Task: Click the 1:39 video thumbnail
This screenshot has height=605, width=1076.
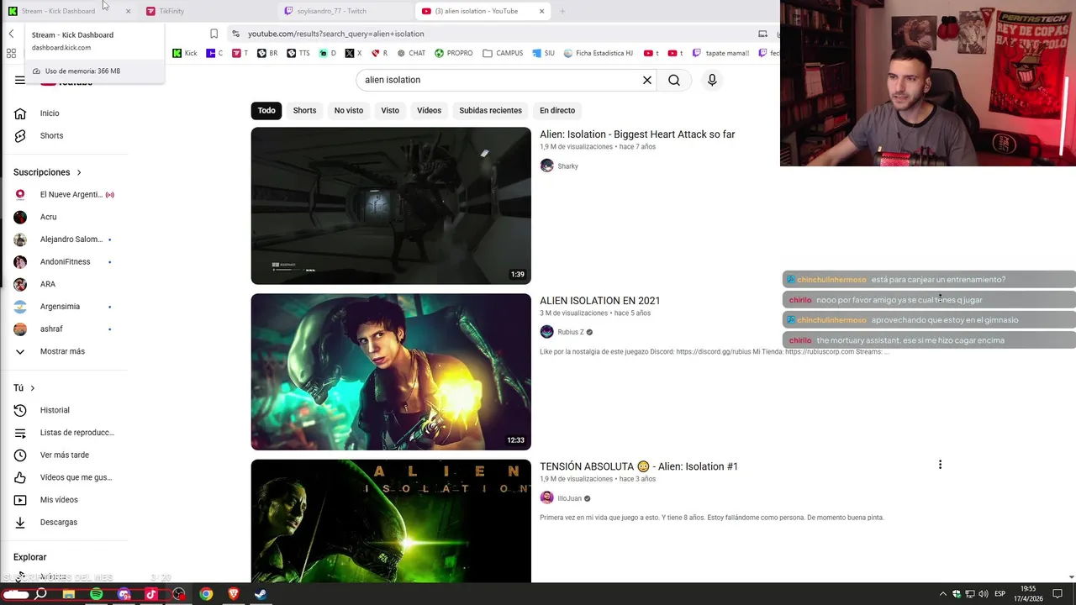Action: coord(391,206)
